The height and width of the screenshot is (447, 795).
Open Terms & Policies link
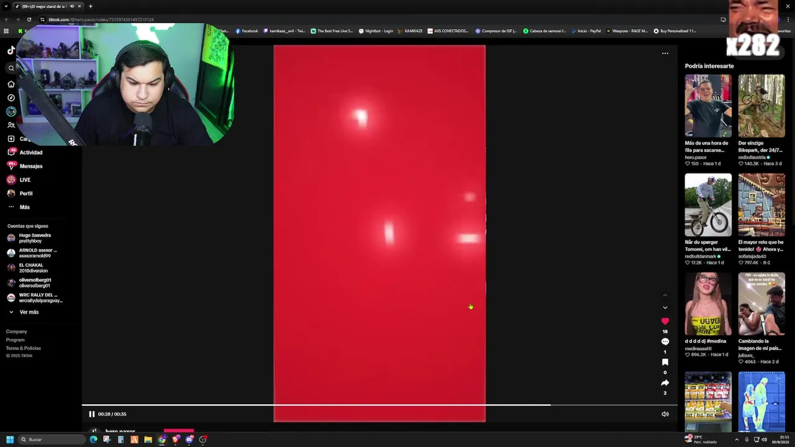point(24,348)
